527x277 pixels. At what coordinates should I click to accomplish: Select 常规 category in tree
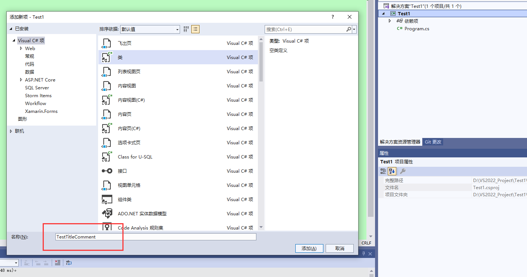[30, 56]
